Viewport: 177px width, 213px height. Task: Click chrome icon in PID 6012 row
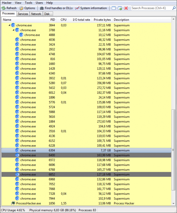[x=17, y=93]
